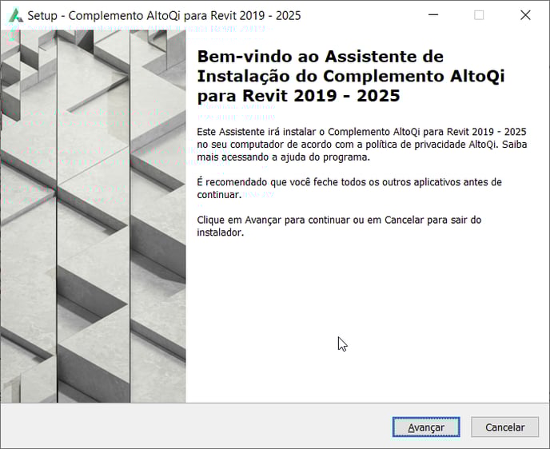
Task: Minimize the Setup window
Action: pos(433,15)
